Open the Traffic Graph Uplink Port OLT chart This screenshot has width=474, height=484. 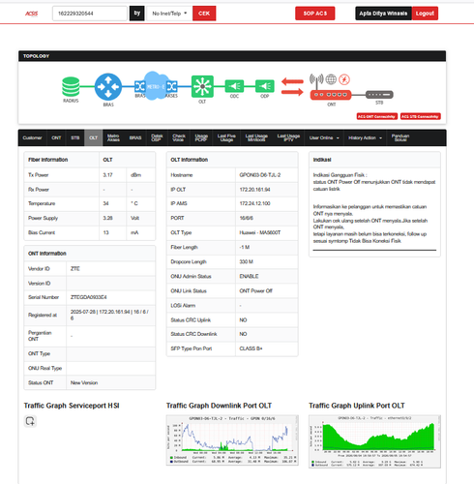pyautogui.click(x=374, y=441)
